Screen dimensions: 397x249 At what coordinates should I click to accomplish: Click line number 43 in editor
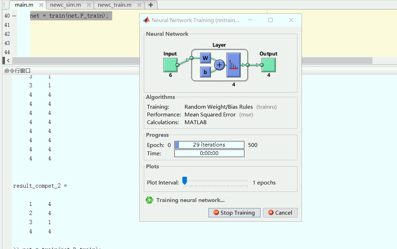[x=7, y=43]
